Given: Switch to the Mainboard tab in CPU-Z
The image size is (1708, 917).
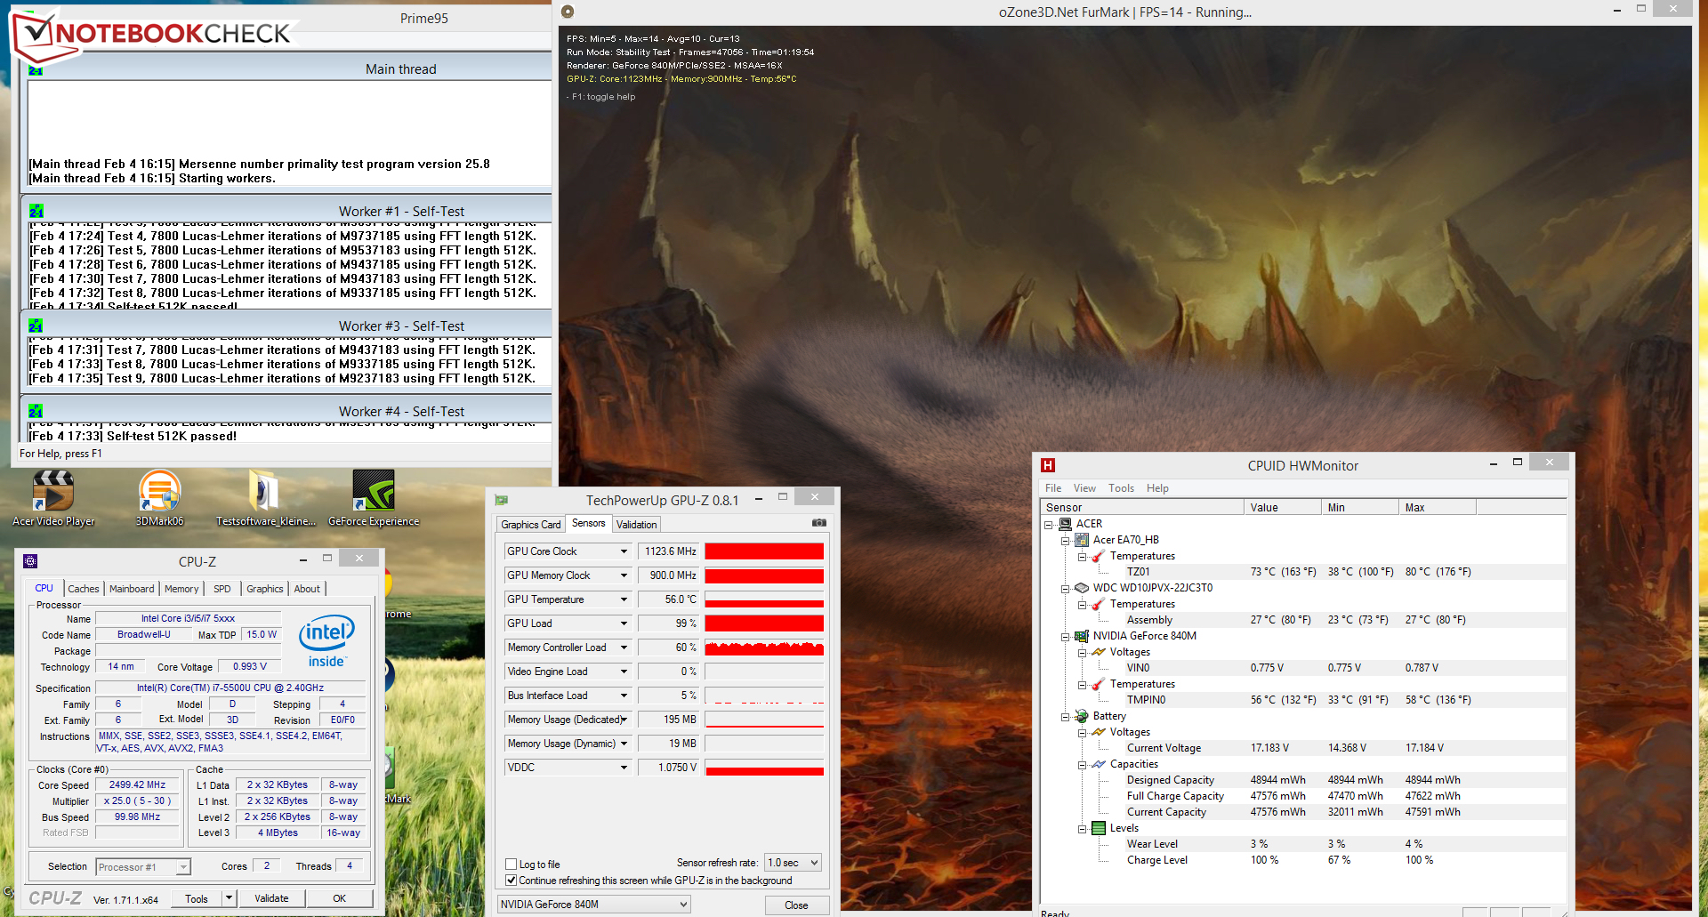Looking at the screenshot, I should tap(132, 589).
